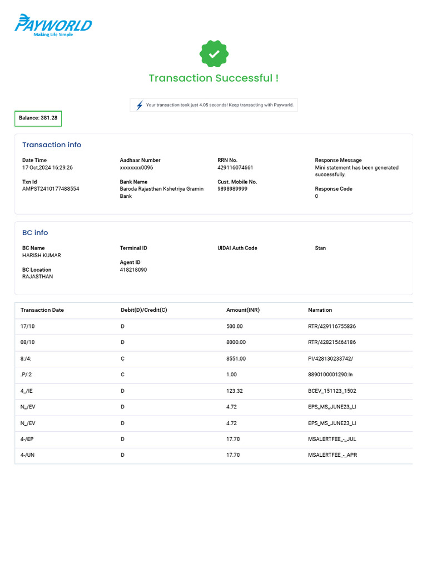Click the Transaction Successful heading

[213, 78]
